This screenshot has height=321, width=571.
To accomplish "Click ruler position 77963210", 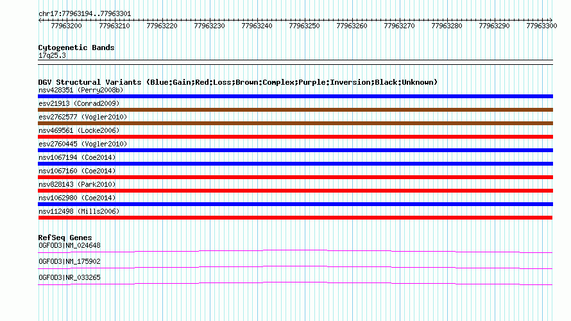I will click(114, 26).
